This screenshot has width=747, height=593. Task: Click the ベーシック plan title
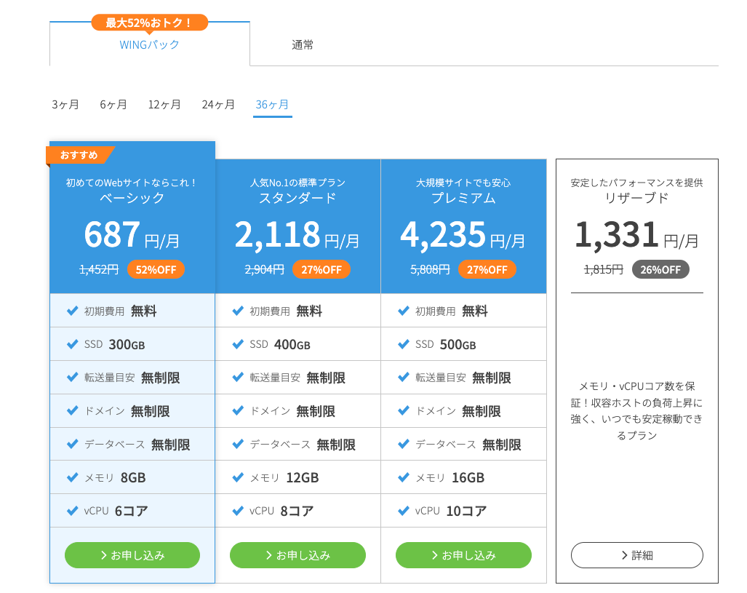(132, 198)
